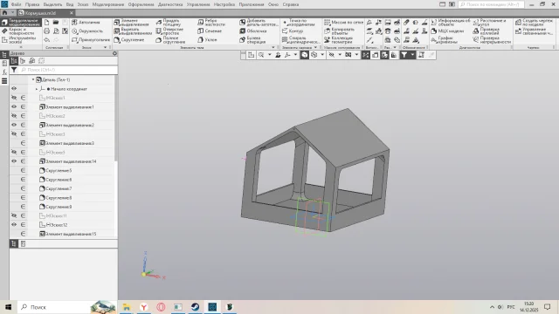Click the command search field in the title bar
Viewport: 559px width, 314px height.
point(491,4)
